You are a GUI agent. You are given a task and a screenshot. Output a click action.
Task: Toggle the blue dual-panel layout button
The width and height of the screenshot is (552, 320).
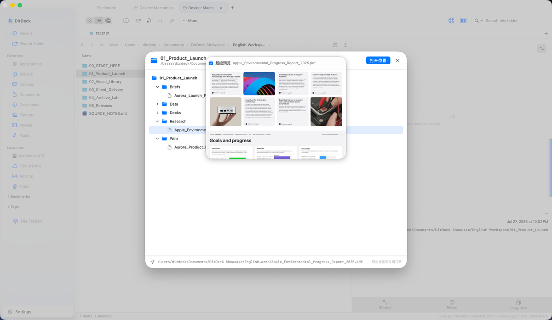[x=463, y=21]
